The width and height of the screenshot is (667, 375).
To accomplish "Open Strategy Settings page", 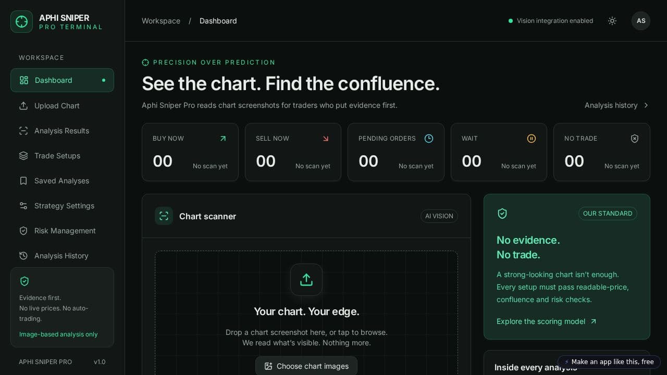I will click(62, 206).
